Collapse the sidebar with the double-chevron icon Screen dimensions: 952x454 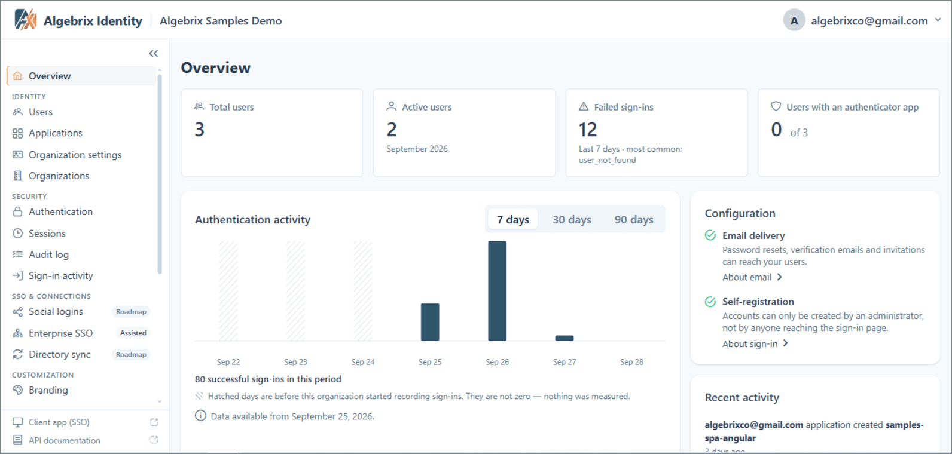[154, 54]
